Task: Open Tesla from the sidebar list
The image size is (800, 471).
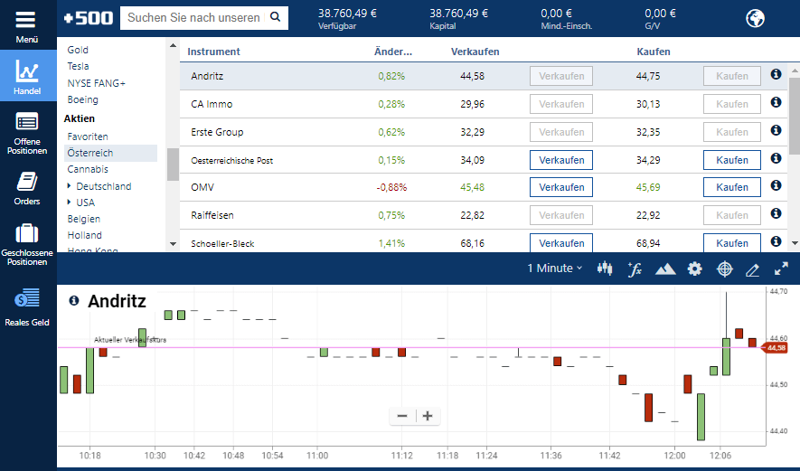Action: pyautogui.click(x=78, y=66)
